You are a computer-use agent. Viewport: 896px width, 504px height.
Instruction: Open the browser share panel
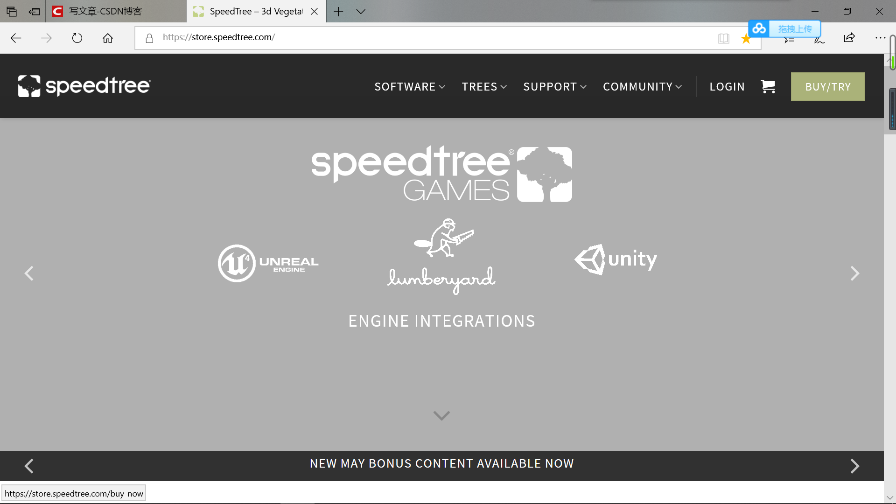849,38
